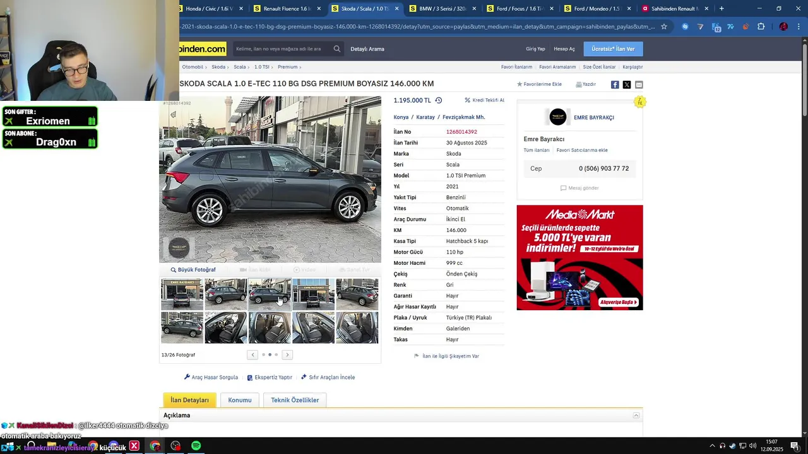Switch to the Ford / Mondeo tab
808x454 pixels.
[597, 9]
